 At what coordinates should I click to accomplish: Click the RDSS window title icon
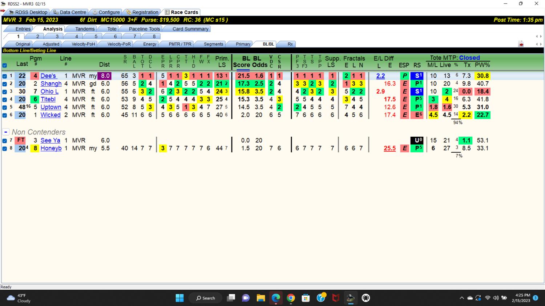[4, 4]
